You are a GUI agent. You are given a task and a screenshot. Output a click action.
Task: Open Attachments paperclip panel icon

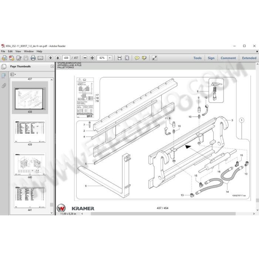[4, 85]
